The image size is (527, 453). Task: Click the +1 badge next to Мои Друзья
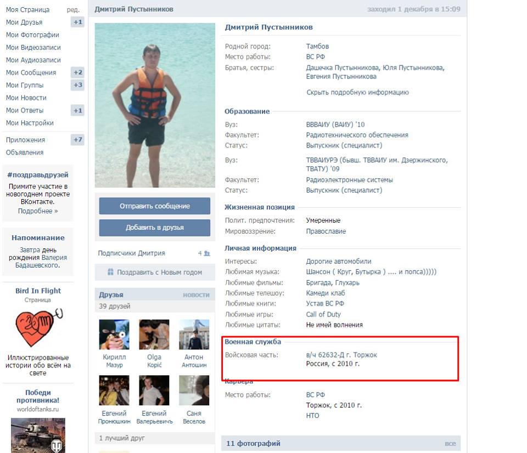(x=77, y=22)
